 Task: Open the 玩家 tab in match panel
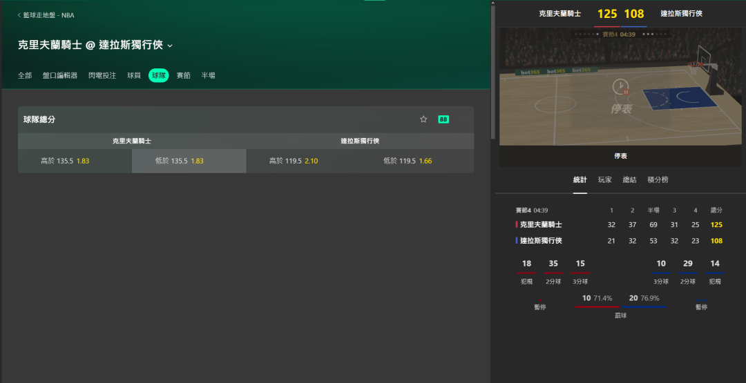click(x=604, y=179)
